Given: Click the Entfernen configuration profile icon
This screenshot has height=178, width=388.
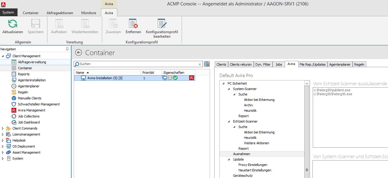Looking at the screenshot, I should tap(133, 24).
